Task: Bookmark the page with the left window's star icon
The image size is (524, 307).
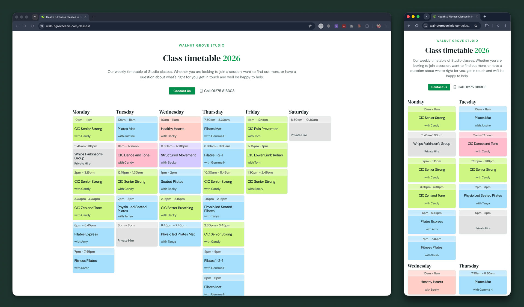Action: coord(310,26)
